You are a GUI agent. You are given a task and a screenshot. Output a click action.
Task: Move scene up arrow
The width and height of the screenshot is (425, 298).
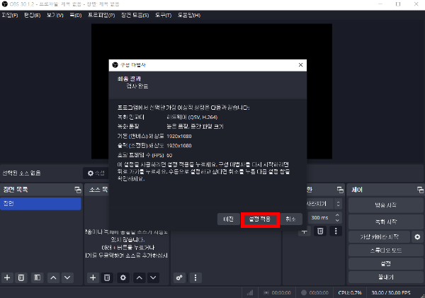click(x=53, y=277)
